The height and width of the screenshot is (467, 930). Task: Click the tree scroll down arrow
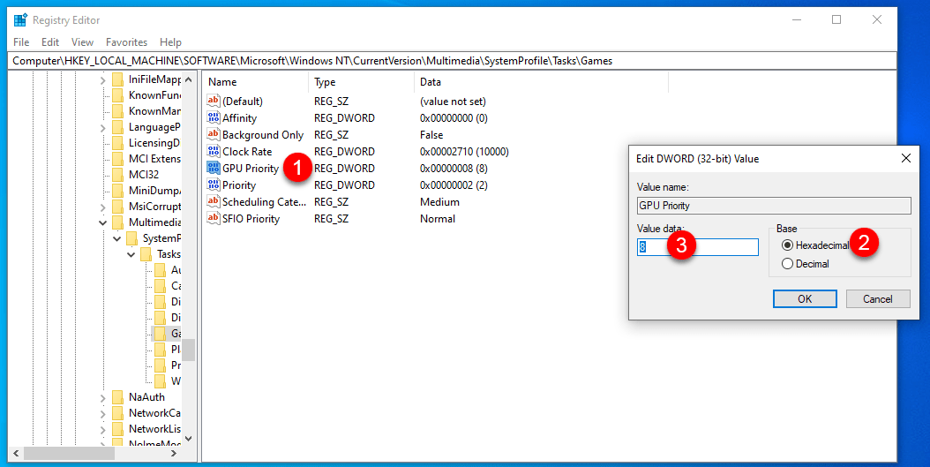(189, 439)
